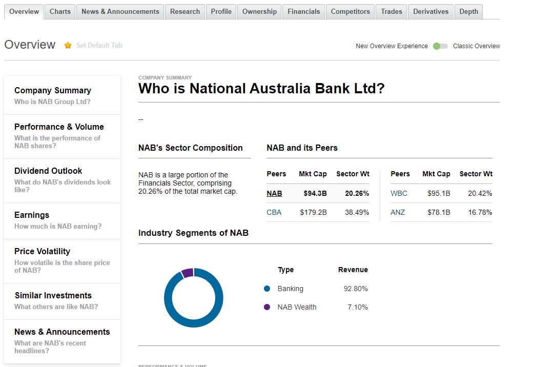The height and width of the screenshot is (367, 556).
Task: Click the WBC sector weight 20.42%
Action: 480,193
